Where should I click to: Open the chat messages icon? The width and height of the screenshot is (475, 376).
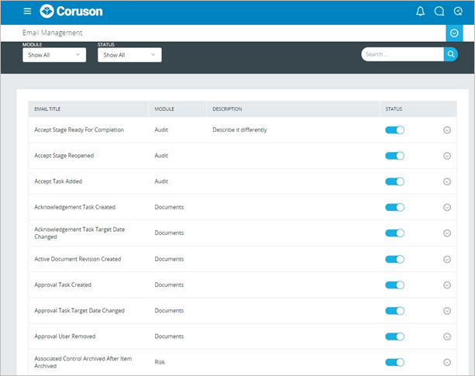tap(439, 12)
